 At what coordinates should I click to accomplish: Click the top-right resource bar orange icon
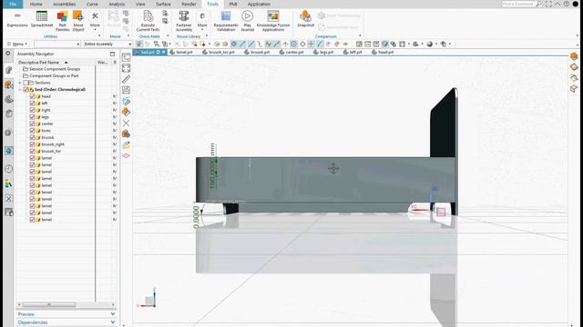pyautogui.click(x=574, y=56)
